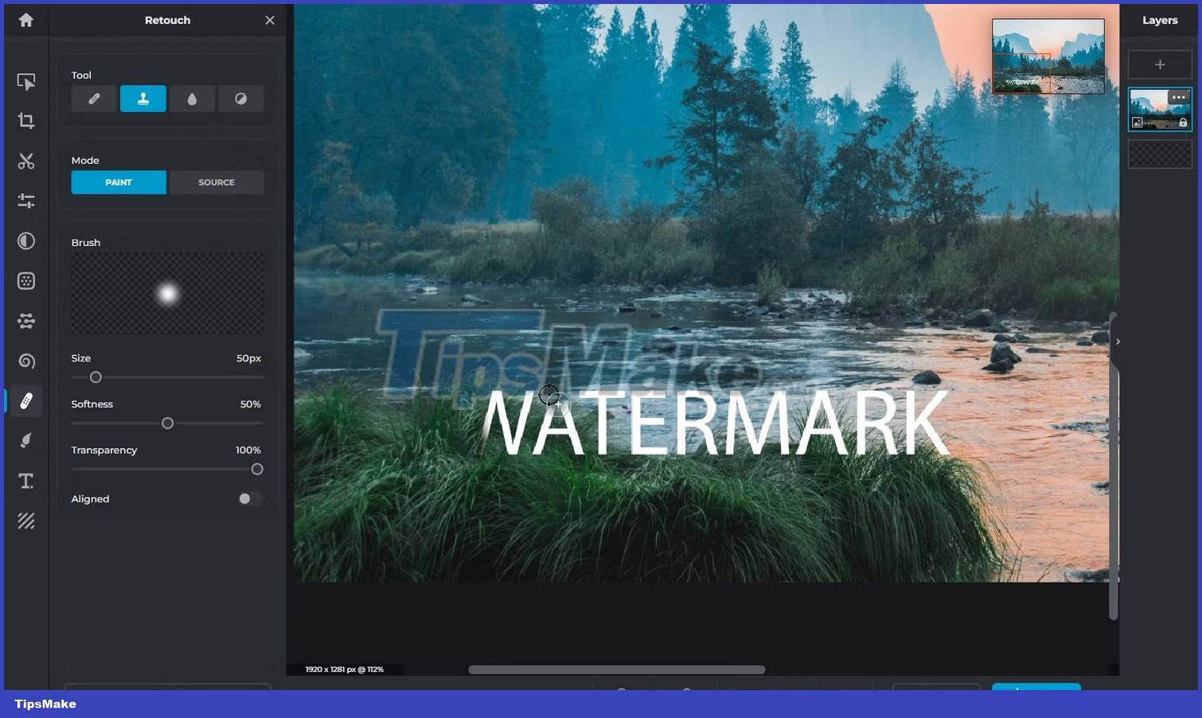
Task: Select the Blur droplet tool
Action: (192, 98)
